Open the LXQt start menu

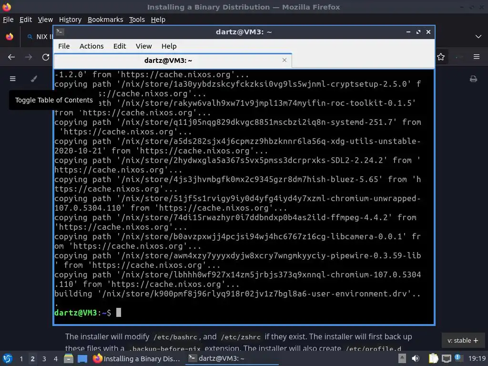(8, 359)
